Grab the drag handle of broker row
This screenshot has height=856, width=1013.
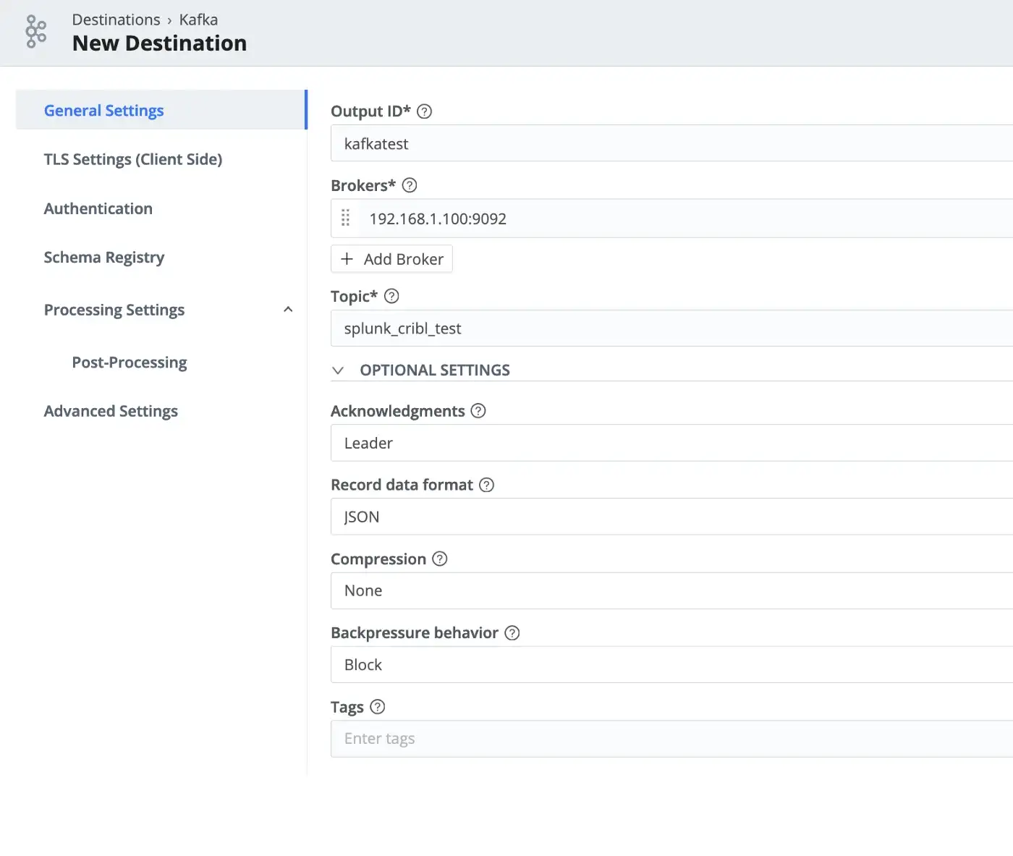tap(346, 218)
